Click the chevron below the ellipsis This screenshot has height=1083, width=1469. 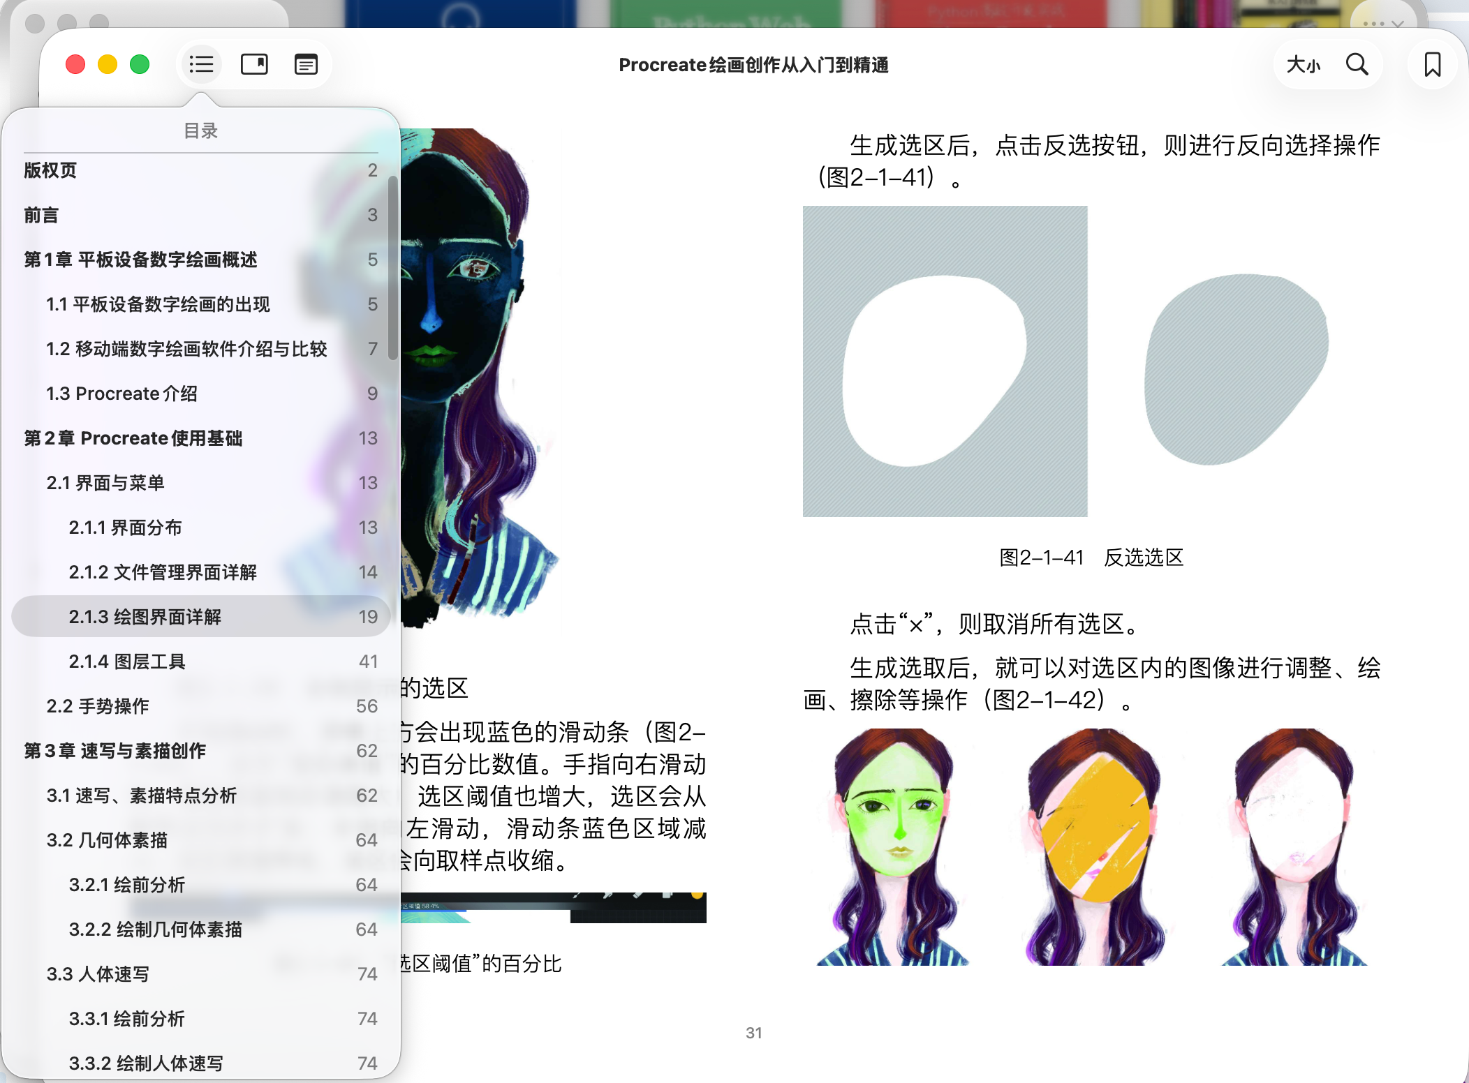click(1397, 25)
